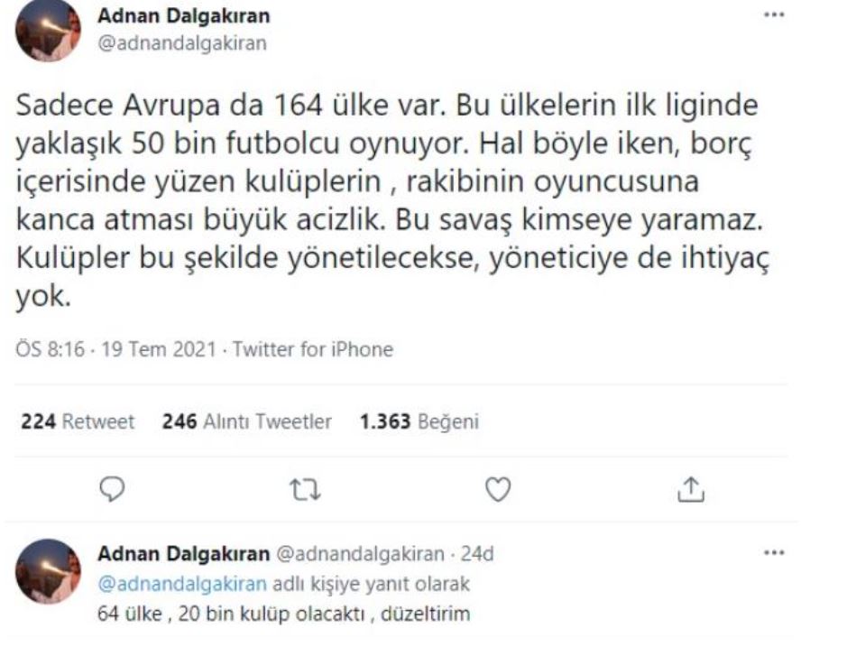This screenshot has height=647, width=847.
Task: Click the reply speech bubble icon
Action: [111, 487]
